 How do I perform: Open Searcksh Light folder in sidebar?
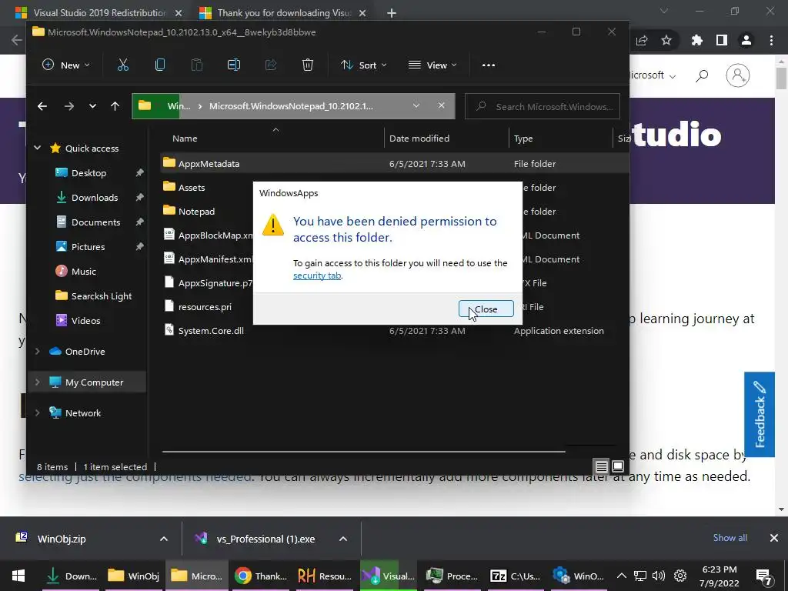point(102,296)
